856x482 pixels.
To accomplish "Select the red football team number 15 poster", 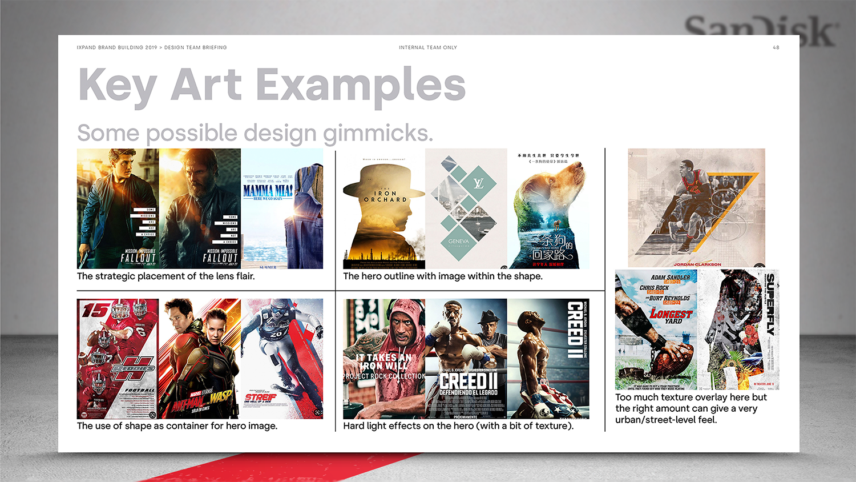I will pyautogui.click(x=118, y=359).
